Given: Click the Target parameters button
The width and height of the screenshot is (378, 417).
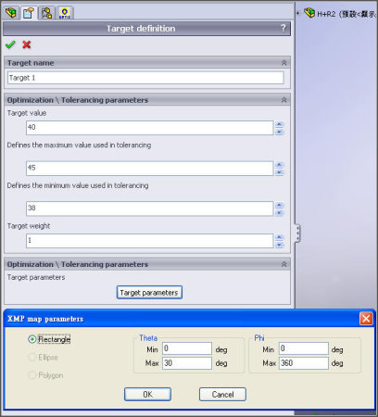Looking at the screenshot, I should click(149, 292).
